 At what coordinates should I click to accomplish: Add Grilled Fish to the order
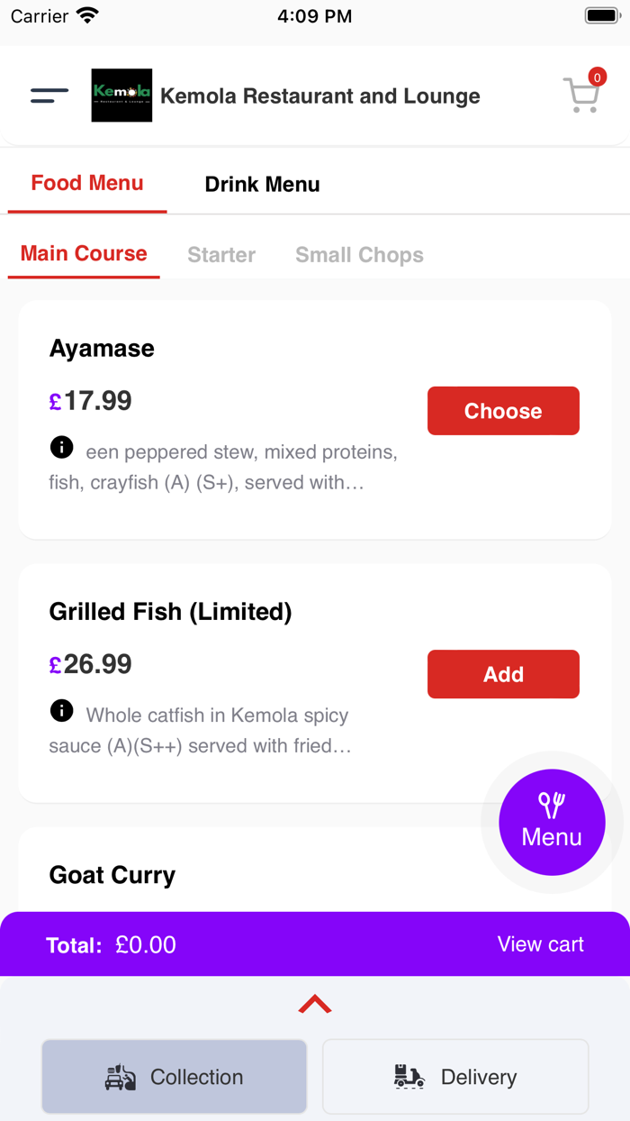pyautogui.click(x=503, y=674)
